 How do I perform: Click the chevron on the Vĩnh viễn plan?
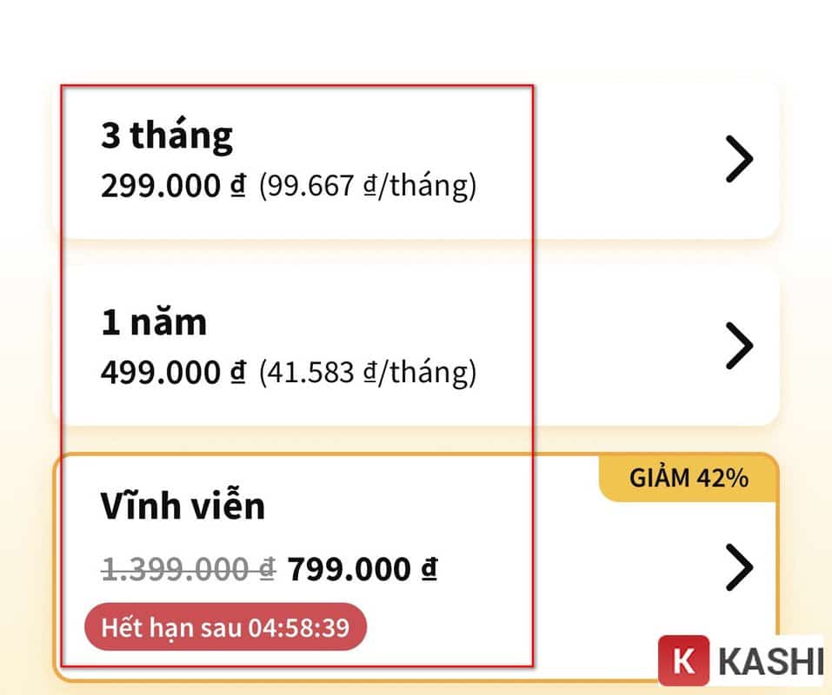coord(741,567)
